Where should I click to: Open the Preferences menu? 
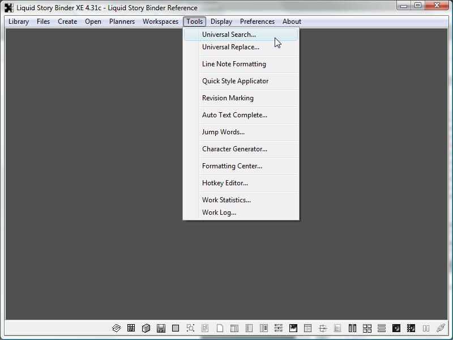(257, 22)
